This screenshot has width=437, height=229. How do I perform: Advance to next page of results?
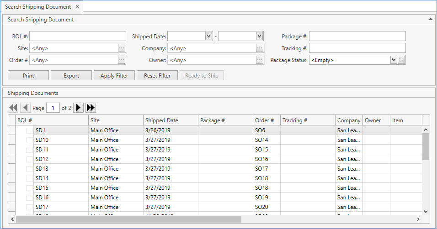pos(79,108)
